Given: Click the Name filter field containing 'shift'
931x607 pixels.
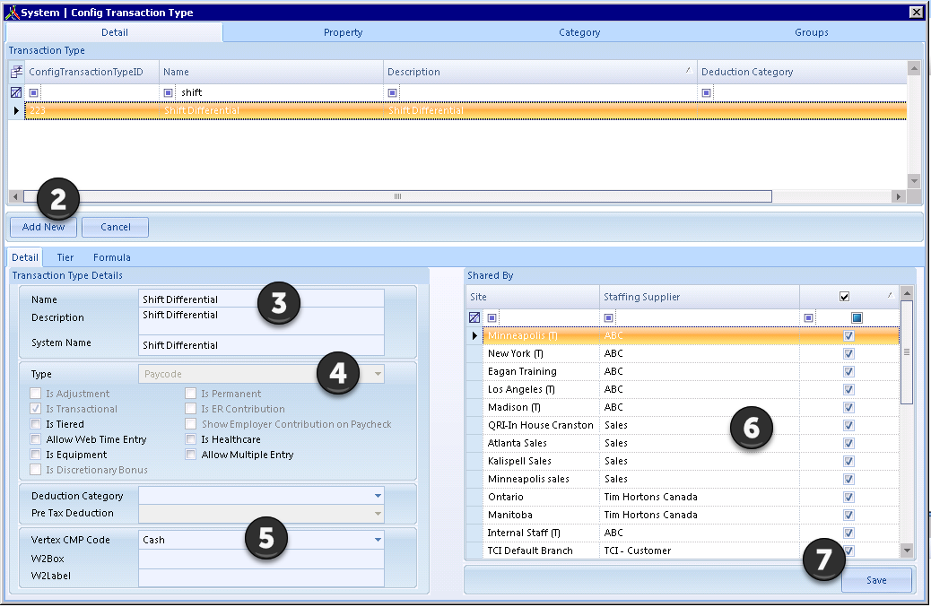Looking at the screenshot, I should (279, 92).
